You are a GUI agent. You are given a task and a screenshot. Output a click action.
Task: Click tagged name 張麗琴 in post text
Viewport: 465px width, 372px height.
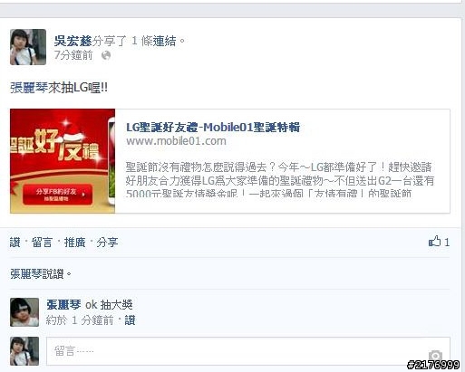point(29,88)
